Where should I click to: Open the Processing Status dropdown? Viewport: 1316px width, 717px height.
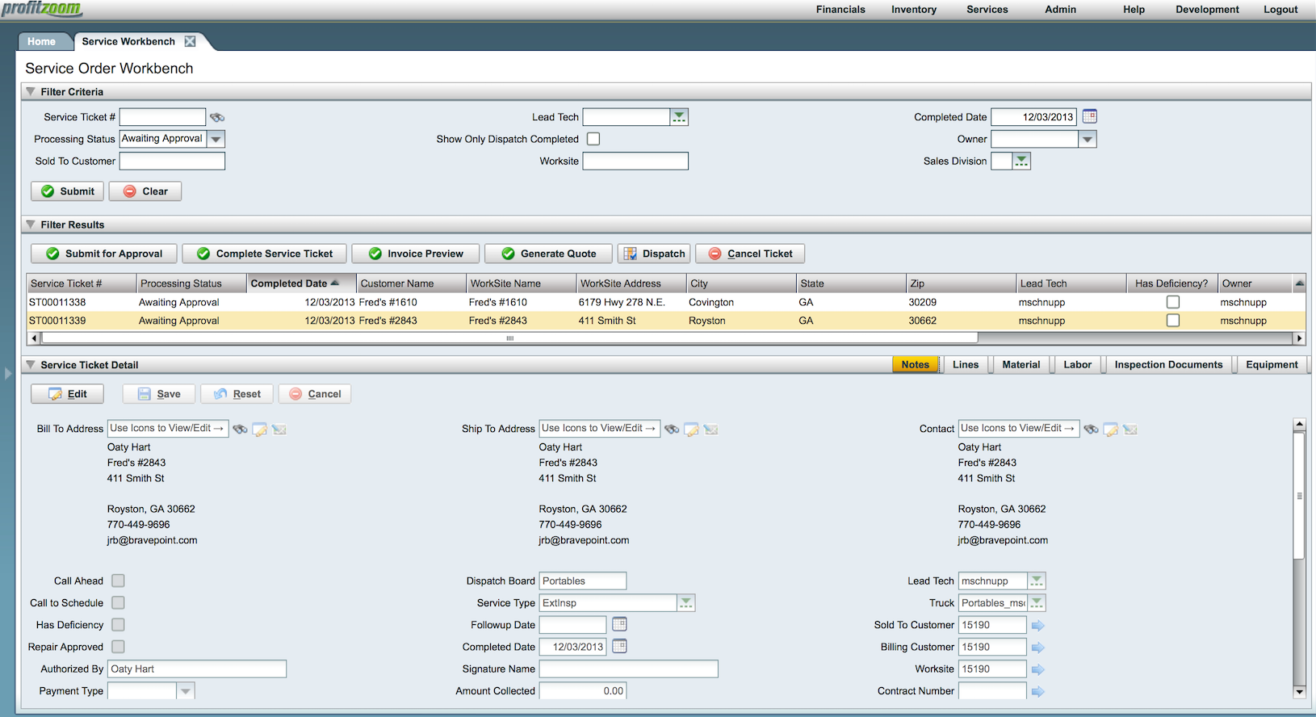216,139
